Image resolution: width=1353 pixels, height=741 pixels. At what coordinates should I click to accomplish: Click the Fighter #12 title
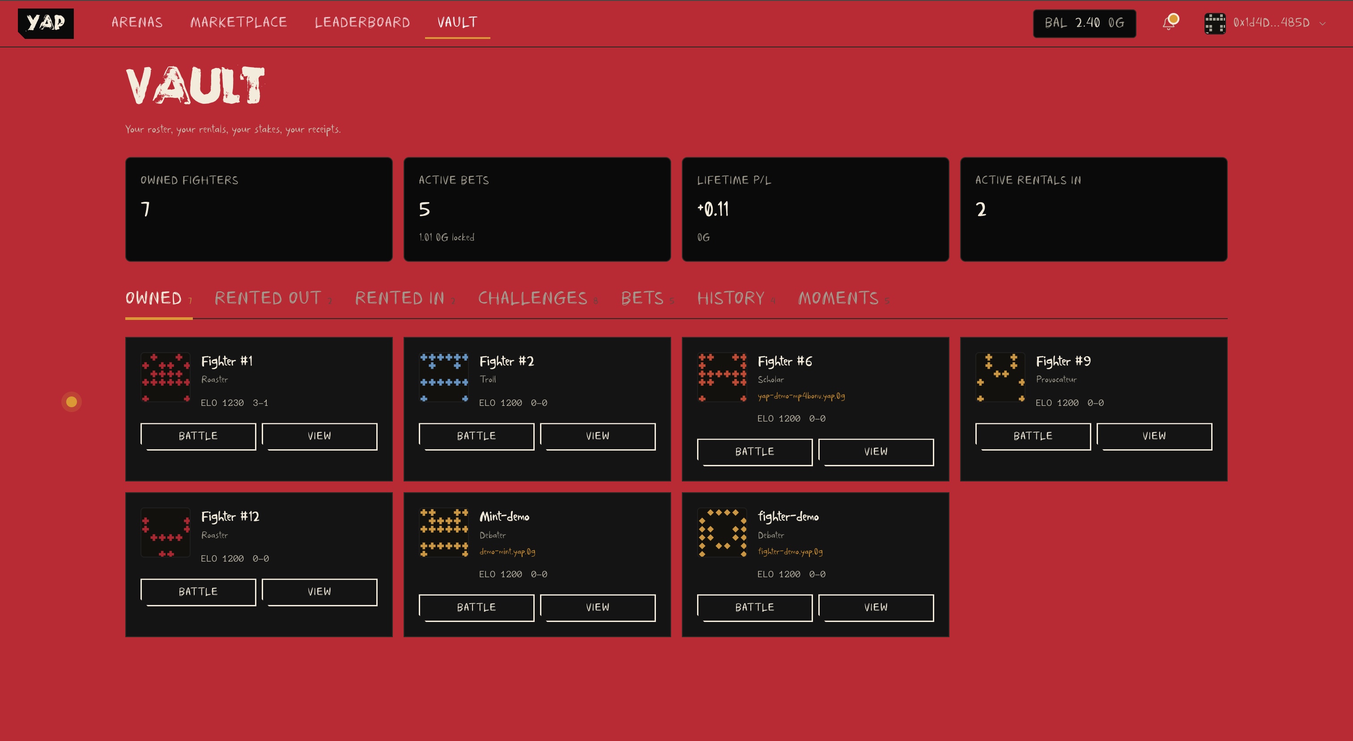coord(230,517)
